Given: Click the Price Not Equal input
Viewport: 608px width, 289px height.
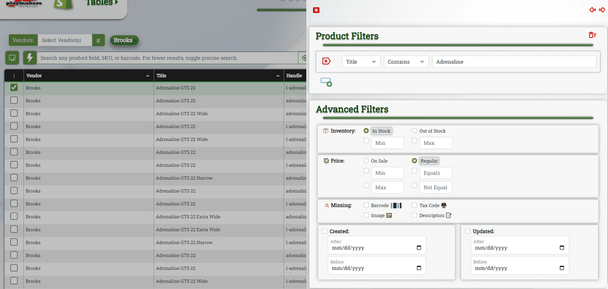Looking at the screenshot, I should point(436,188).
